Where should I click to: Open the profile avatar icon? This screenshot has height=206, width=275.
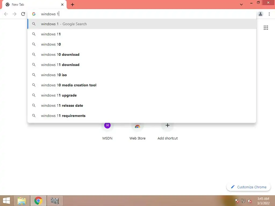coord(260,14)
